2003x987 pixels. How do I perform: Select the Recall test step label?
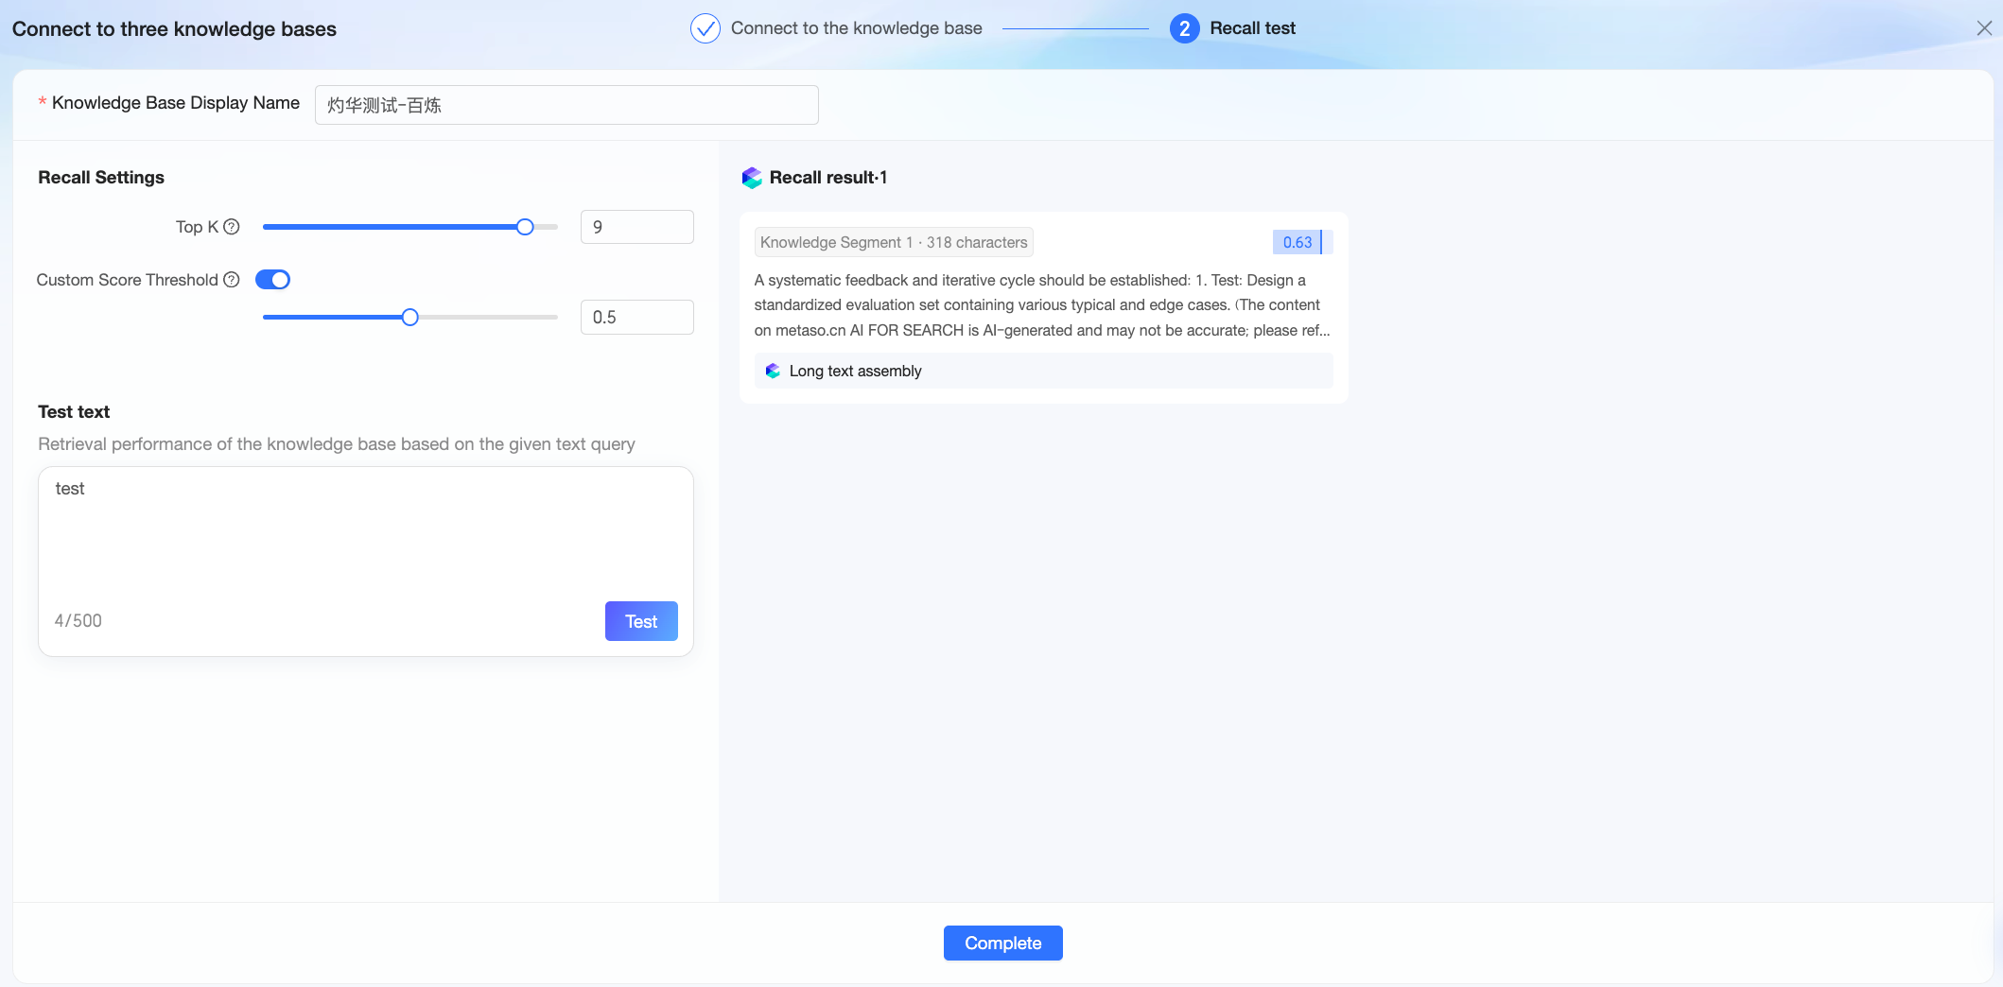tap(1252, 28)
